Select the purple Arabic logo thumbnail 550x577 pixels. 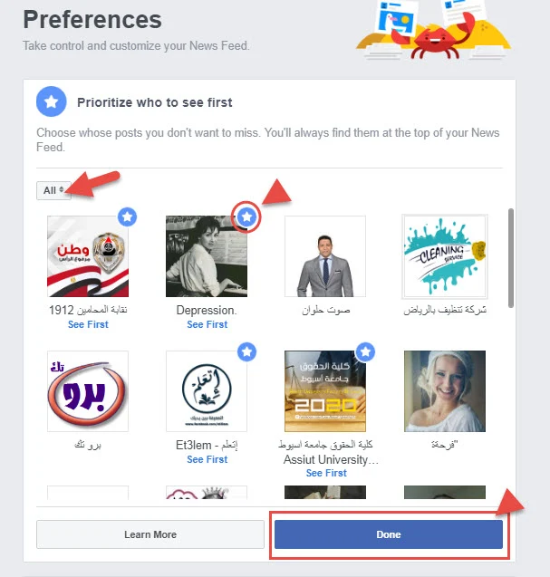pos(88,391)
